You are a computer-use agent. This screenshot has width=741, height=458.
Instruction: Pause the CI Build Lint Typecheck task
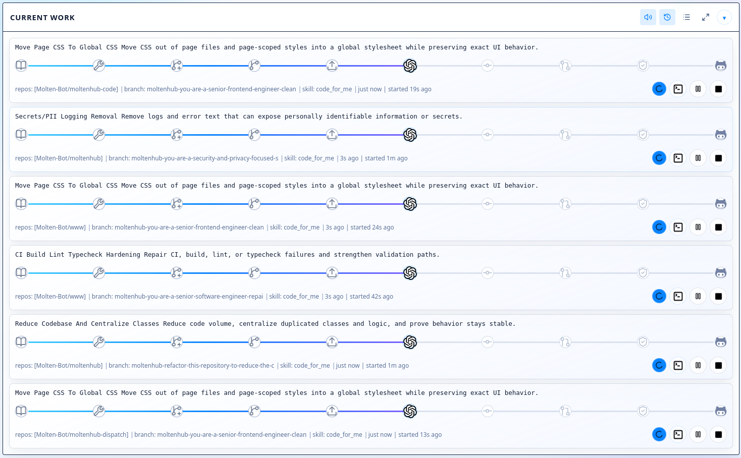698,296
